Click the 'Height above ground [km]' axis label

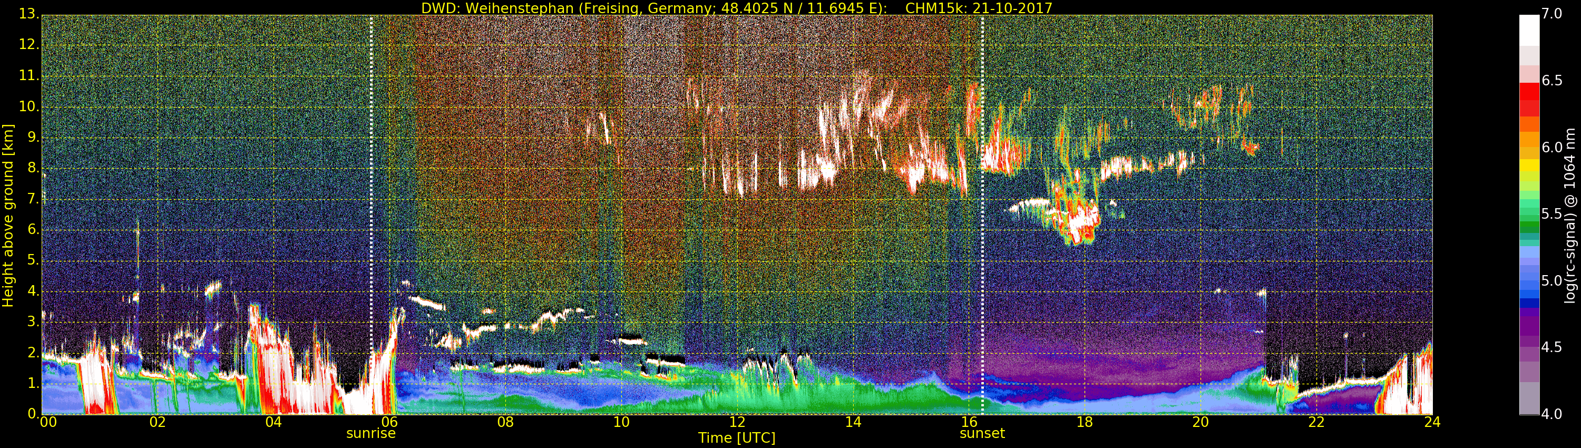point(8,215)
